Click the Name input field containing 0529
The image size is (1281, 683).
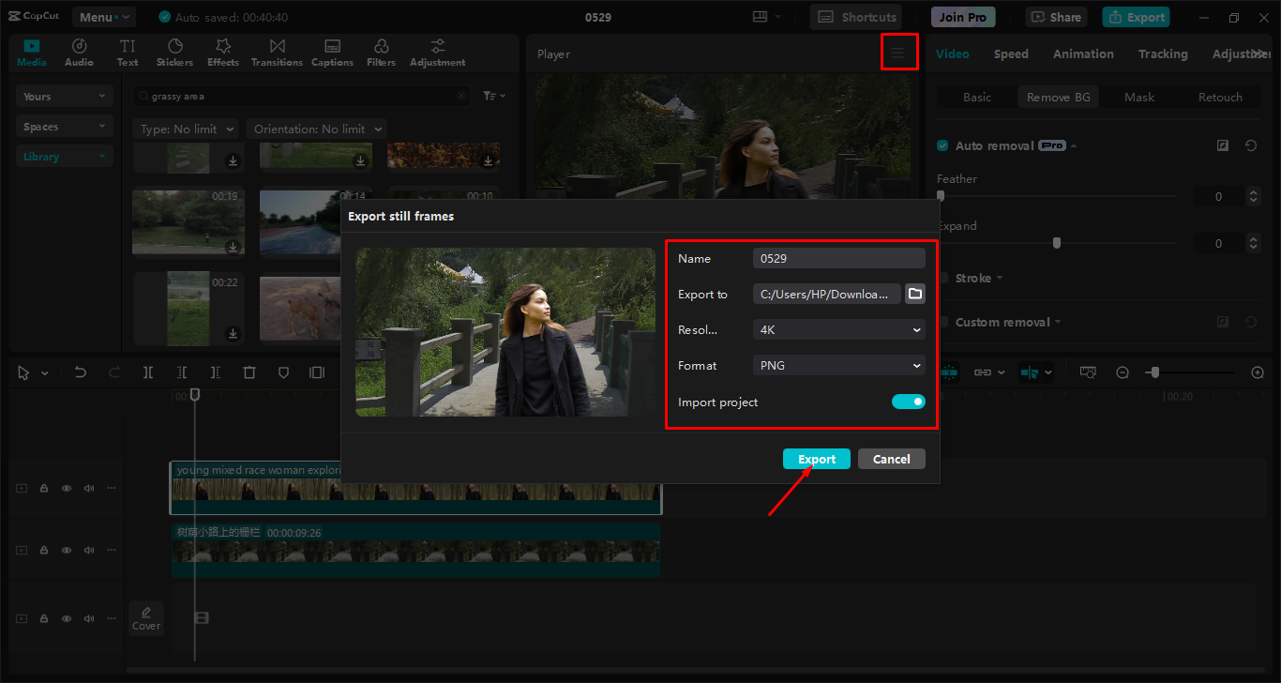[837, 258]
